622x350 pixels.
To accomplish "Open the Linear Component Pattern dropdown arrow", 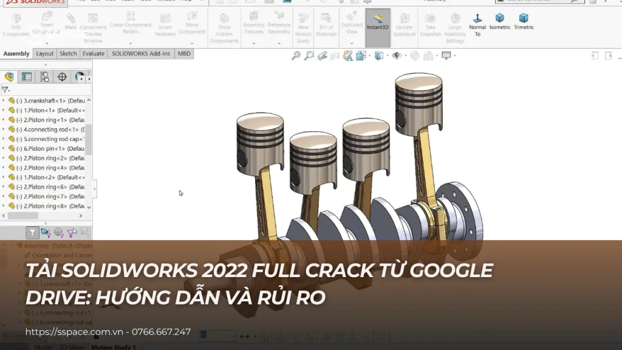I will click(131, 43).
